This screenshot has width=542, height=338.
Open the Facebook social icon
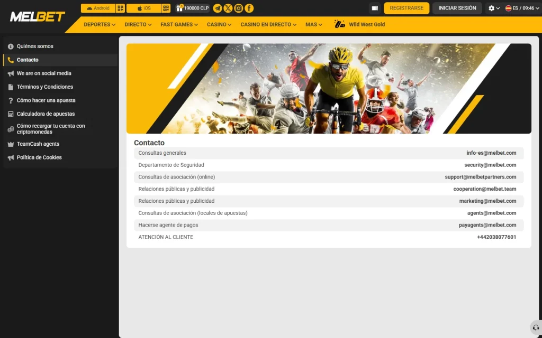point(249,8)
